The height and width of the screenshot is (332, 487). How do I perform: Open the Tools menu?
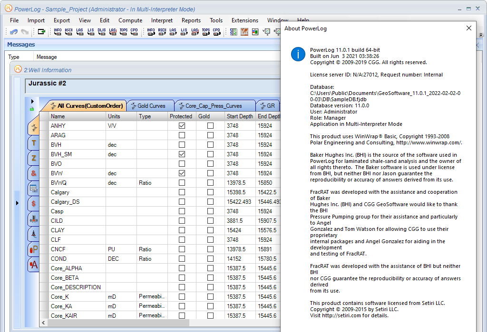[216, 20]
